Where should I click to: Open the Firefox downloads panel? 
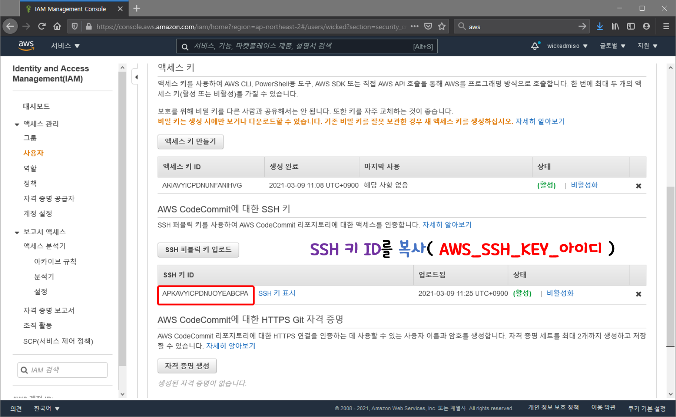(x=600, y=26)
